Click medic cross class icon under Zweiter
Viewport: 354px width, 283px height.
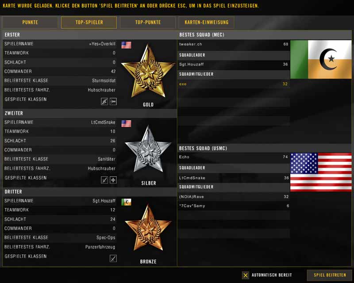point(113,180)
